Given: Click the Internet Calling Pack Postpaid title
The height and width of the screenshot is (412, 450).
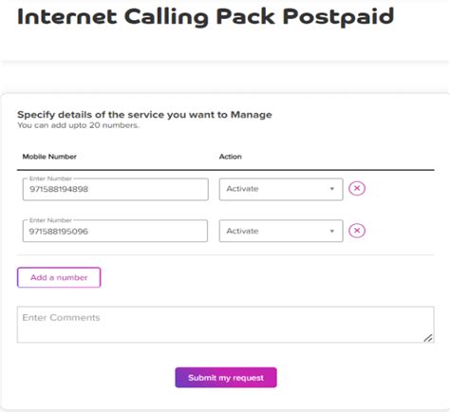Looking at the screenshot, I should [206, 17].
